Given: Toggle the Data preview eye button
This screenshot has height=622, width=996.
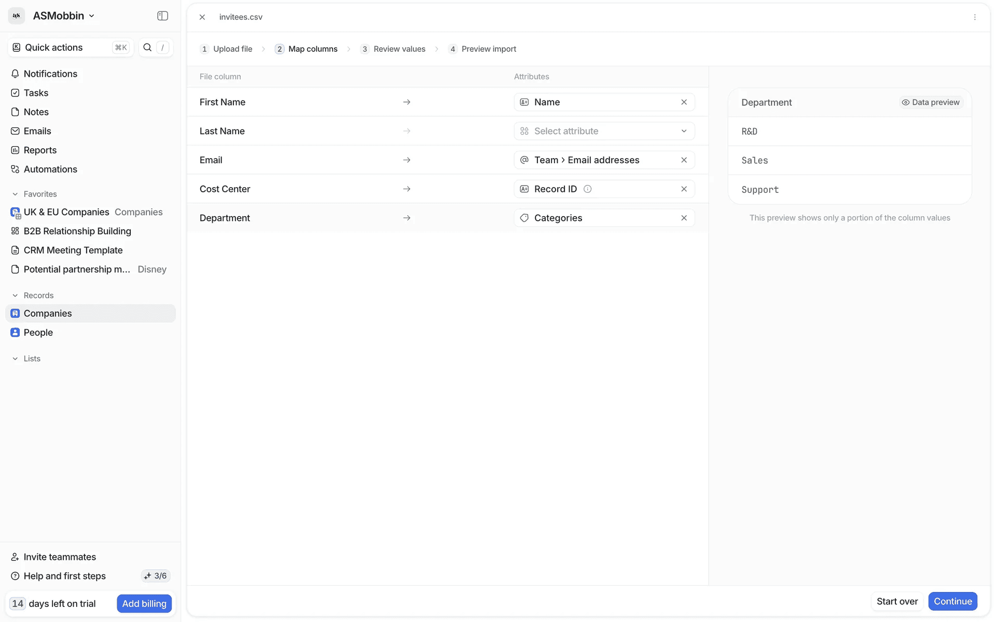Looking at the screenshot, I should click(931, 102).
